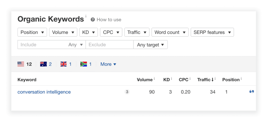This screenshot has height=122, width=267.
Task: Click the blue quotation marks icon
Action: (252, 92)
